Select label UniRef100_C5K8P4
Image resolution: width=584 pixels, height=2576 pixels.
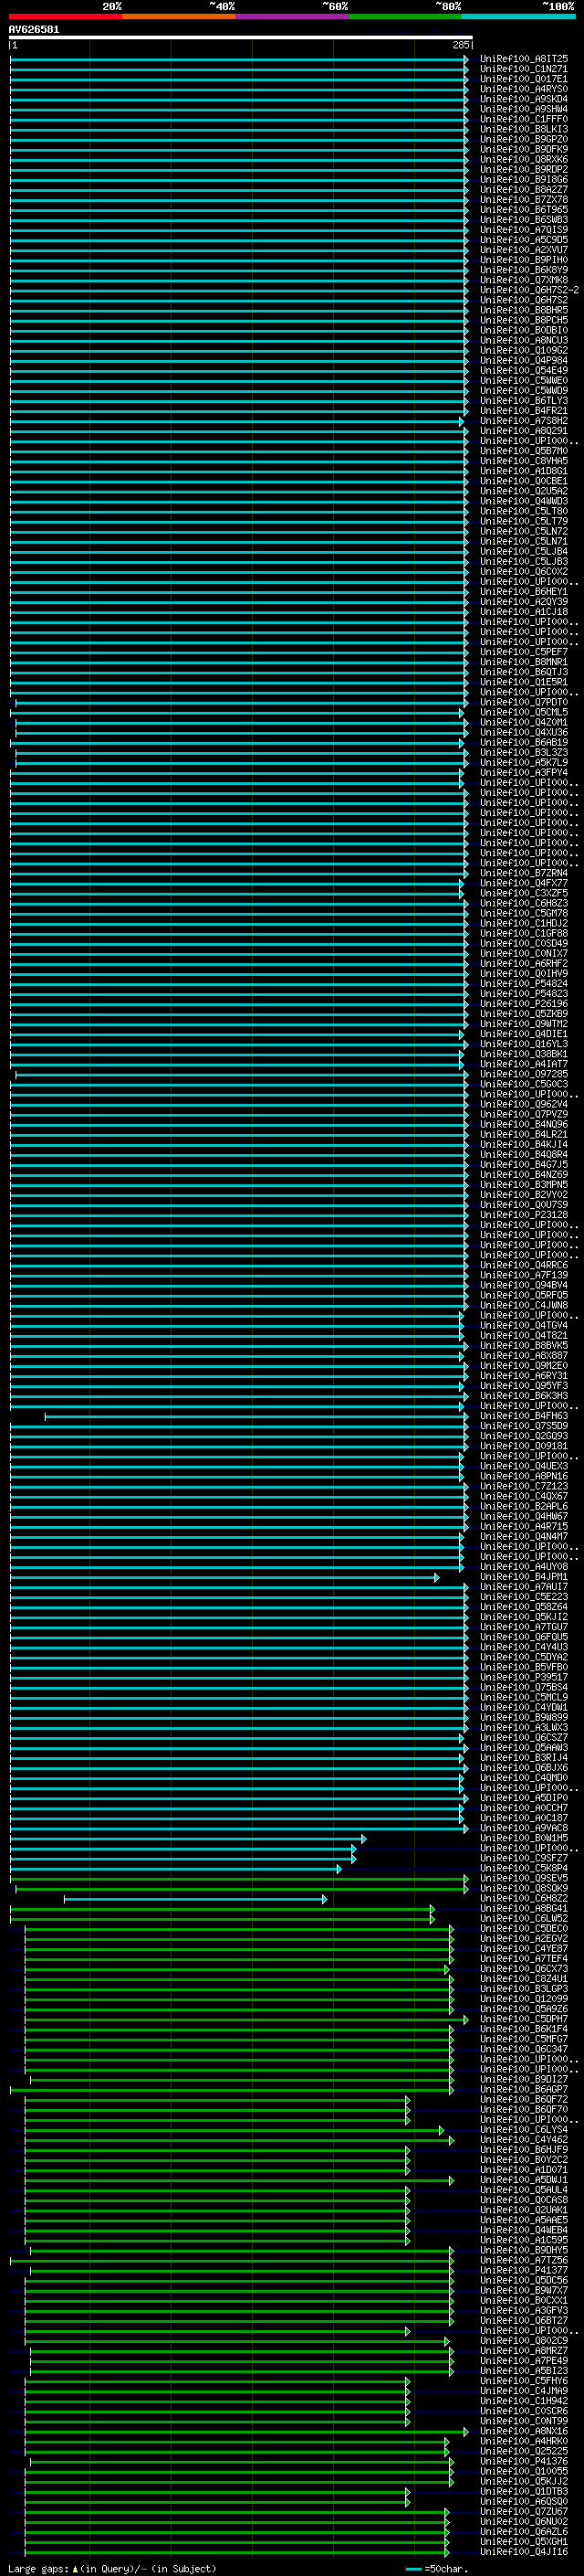point(524,1868)
